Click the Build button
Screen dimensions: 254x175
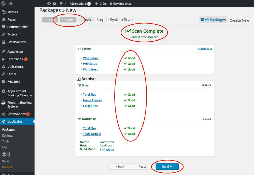167,166
